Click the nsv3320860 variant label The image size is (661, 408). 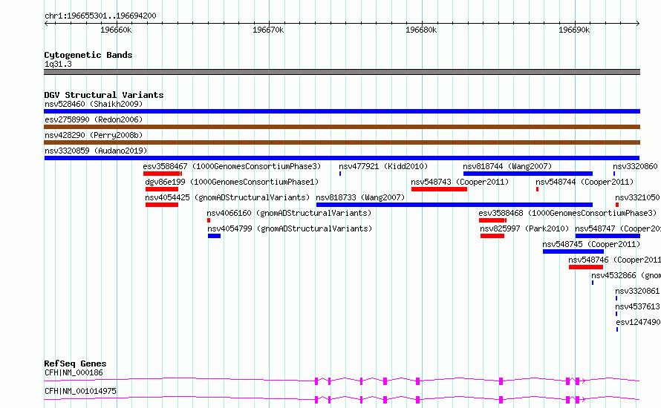click(x=635, y=166)
